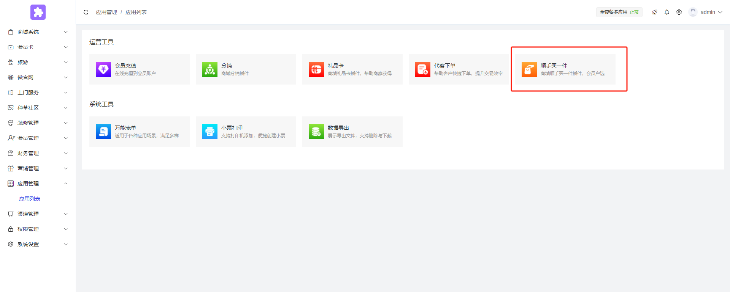The height and width of the screenshot is (292, 730).
Task: Open the 数据导出 card title
Action: click(338, 128)
